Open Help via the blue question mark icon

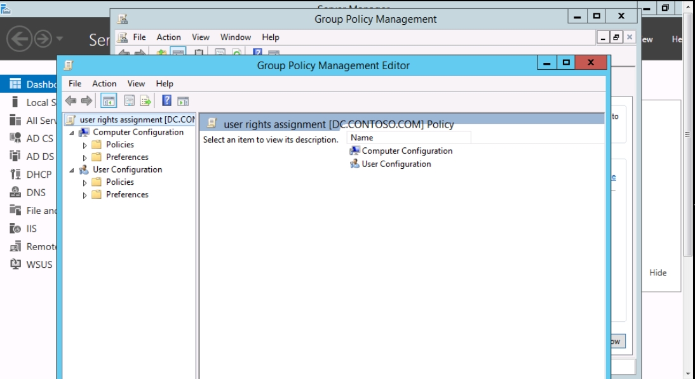coord(166,100)
